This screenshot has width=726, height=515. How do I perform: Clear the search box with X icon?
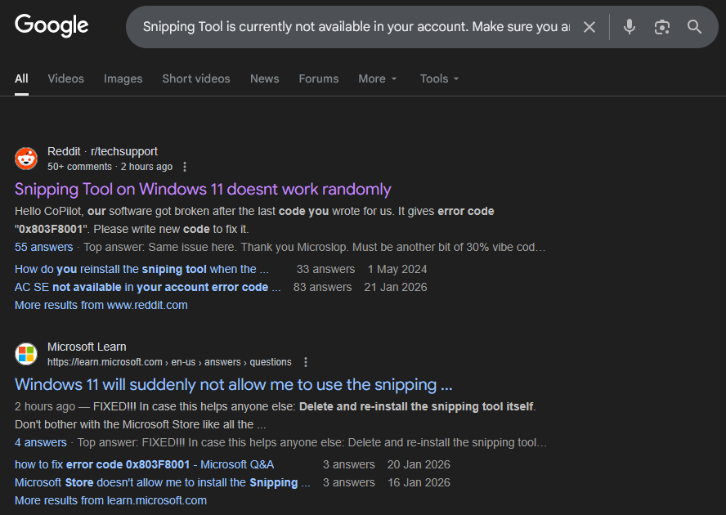tap(589, 27)
